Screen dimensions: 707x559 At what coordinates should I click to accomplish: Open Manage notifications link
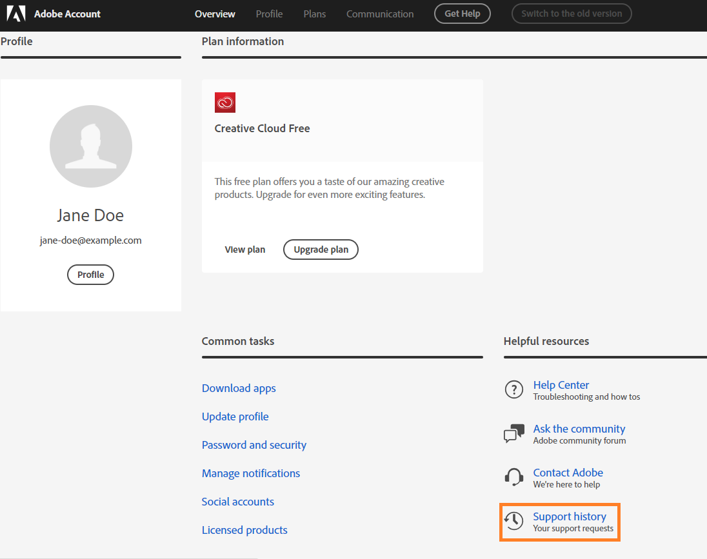point(251,473)
